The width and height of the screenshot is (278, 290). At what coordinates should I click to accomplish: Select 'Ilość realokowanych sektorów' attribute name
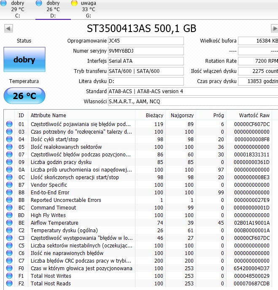click(x=66, y=147)
